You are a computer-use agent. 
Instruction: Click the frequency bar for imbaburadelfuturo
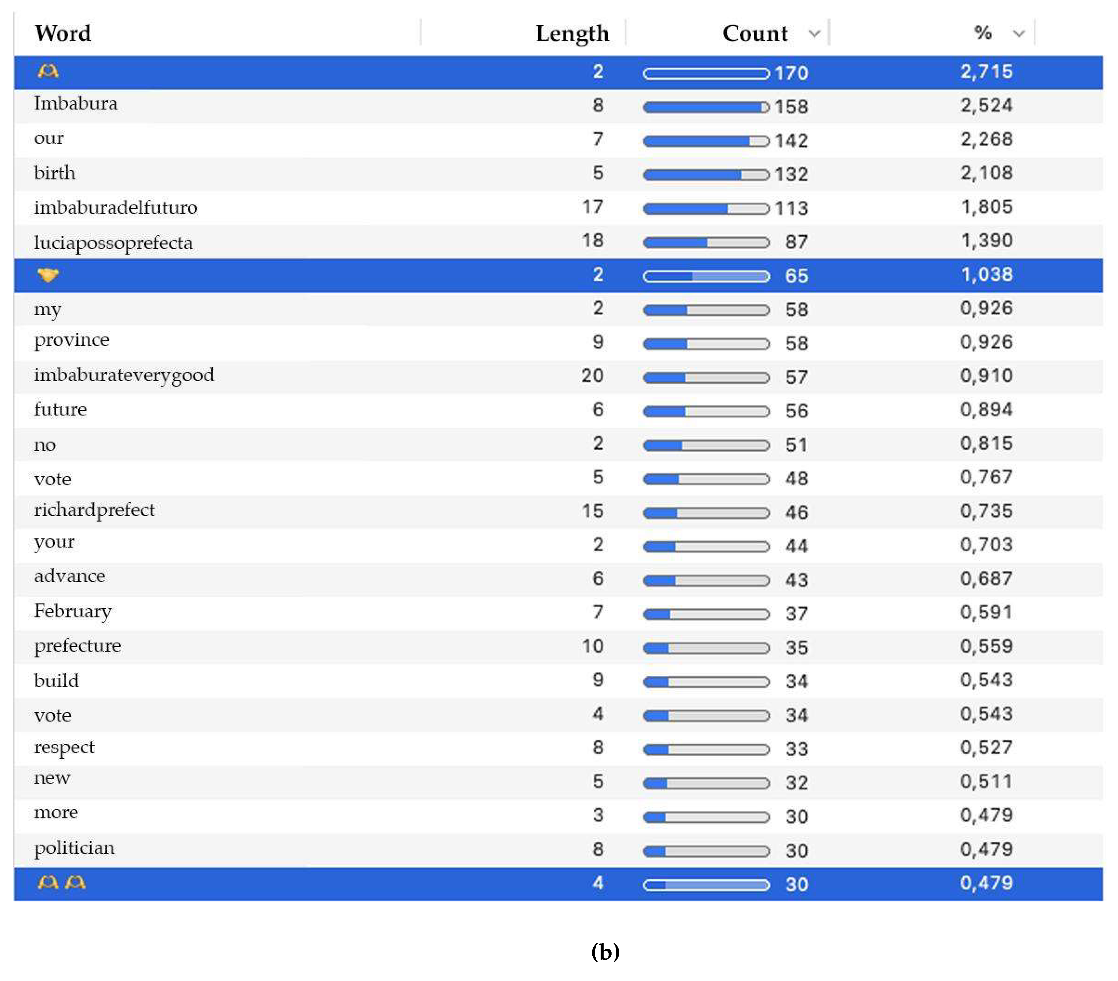[x=705, y=208]
